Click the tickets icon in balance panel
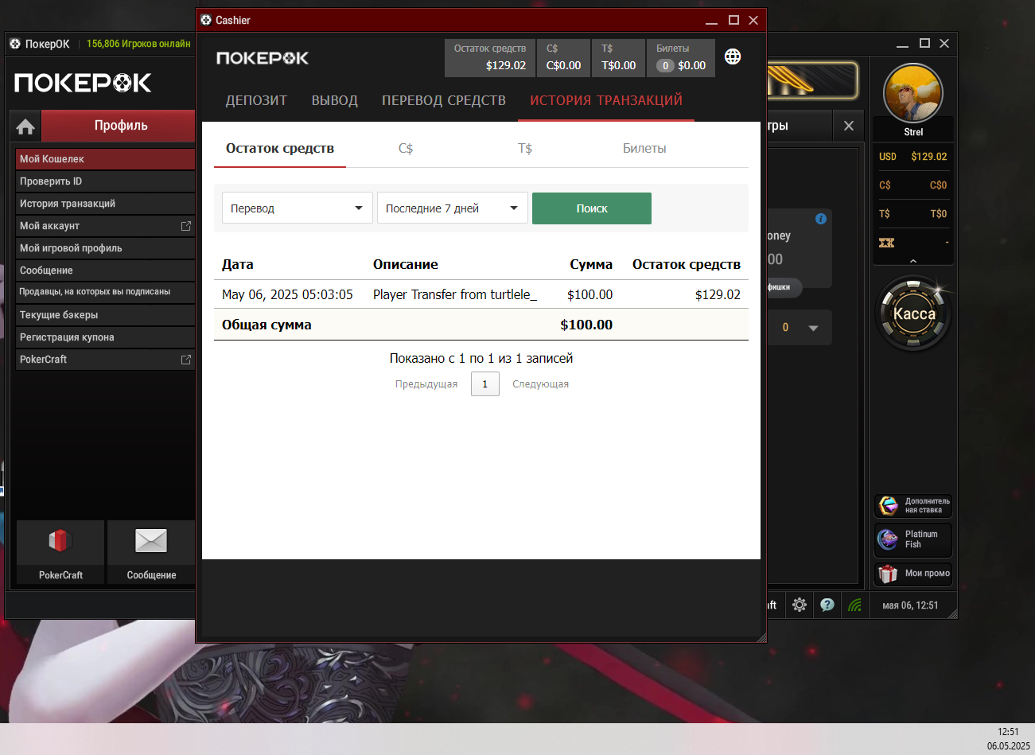 point(886,243)
